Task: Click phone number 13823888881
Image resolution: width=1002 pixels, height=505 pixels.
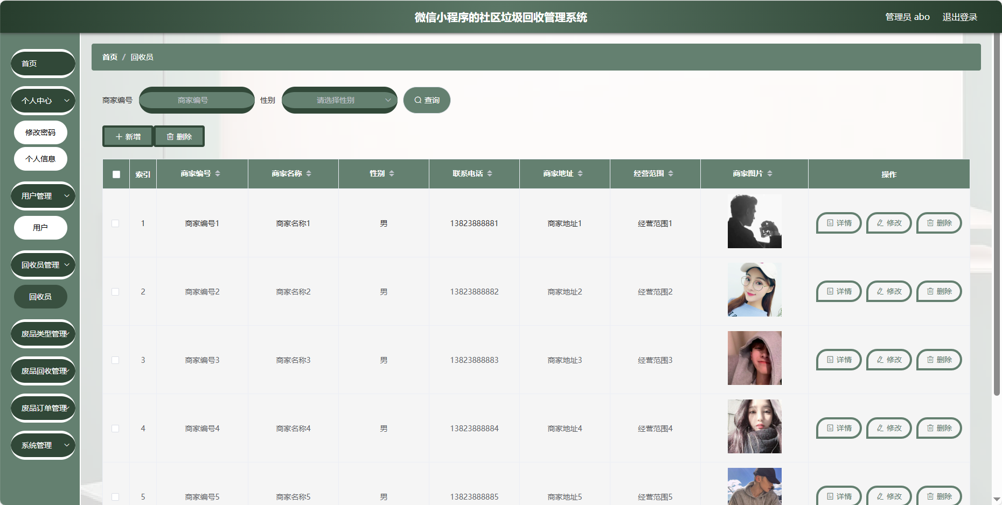Action: (x=474, y=223)
